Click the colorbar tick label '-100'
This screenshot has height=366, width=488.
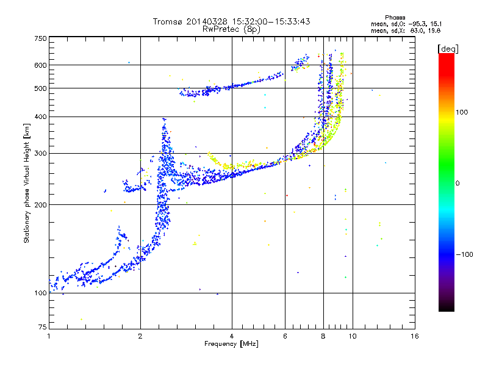tap(464, 254)
